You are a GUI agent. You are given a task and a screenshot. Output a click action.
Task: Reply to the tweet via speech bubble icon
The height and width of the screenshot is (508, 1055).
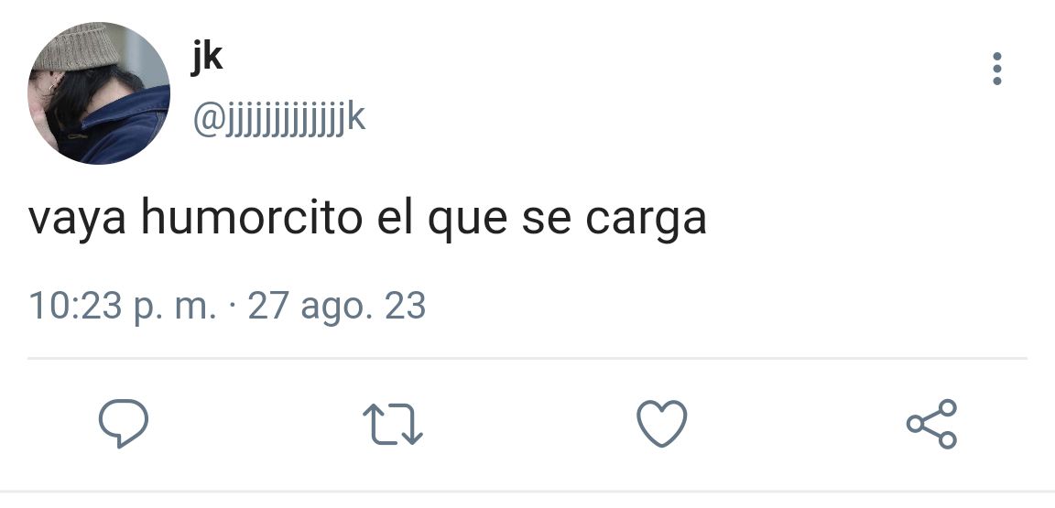(x=123, y=423)
